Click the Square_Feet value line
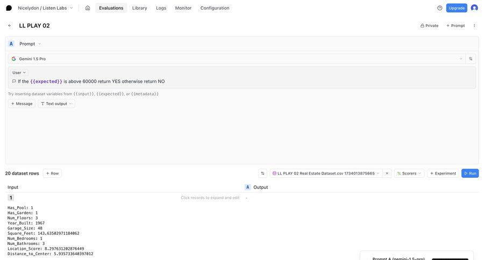Viewport: 484px width, 260px height. (x=43, y=233)
